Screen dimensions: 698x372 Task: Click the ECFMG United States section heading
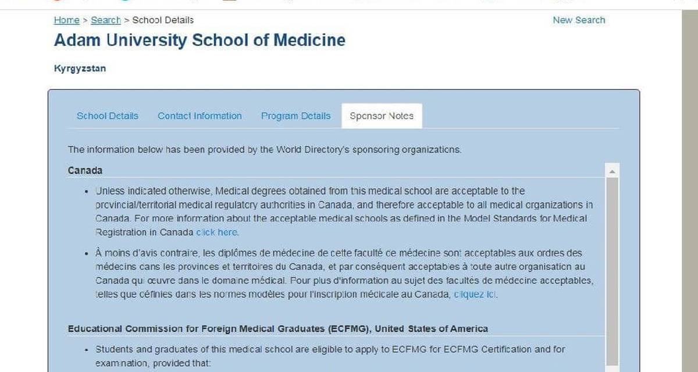point(277,329)
